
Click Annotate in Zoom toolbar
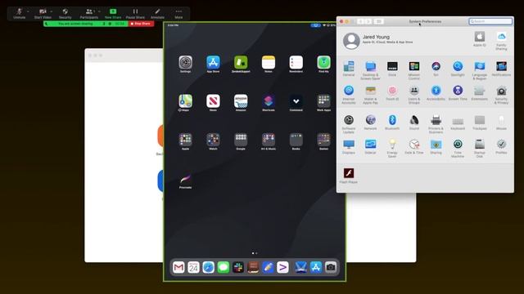(x=157, y=14)
